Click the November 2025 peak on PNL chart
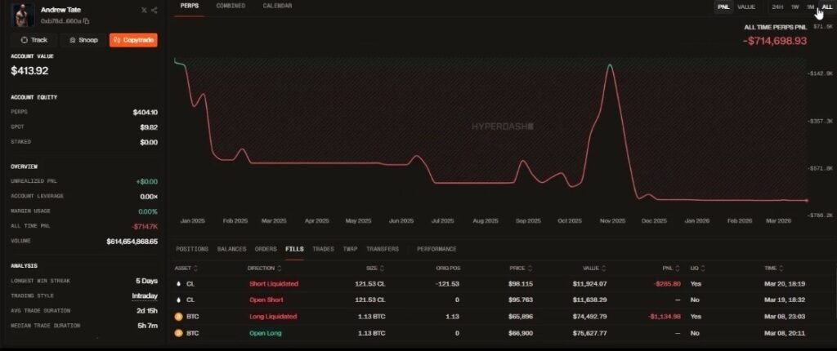 coord(610,65)
